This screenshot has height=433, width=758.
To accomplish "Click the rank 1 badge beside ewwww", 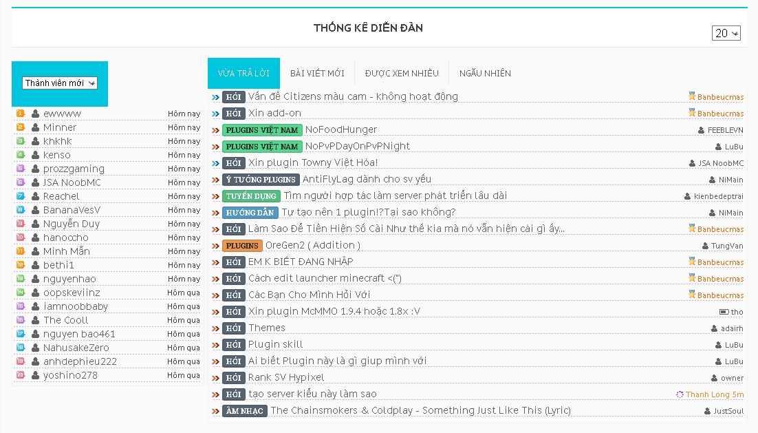I will click(21, 113).
